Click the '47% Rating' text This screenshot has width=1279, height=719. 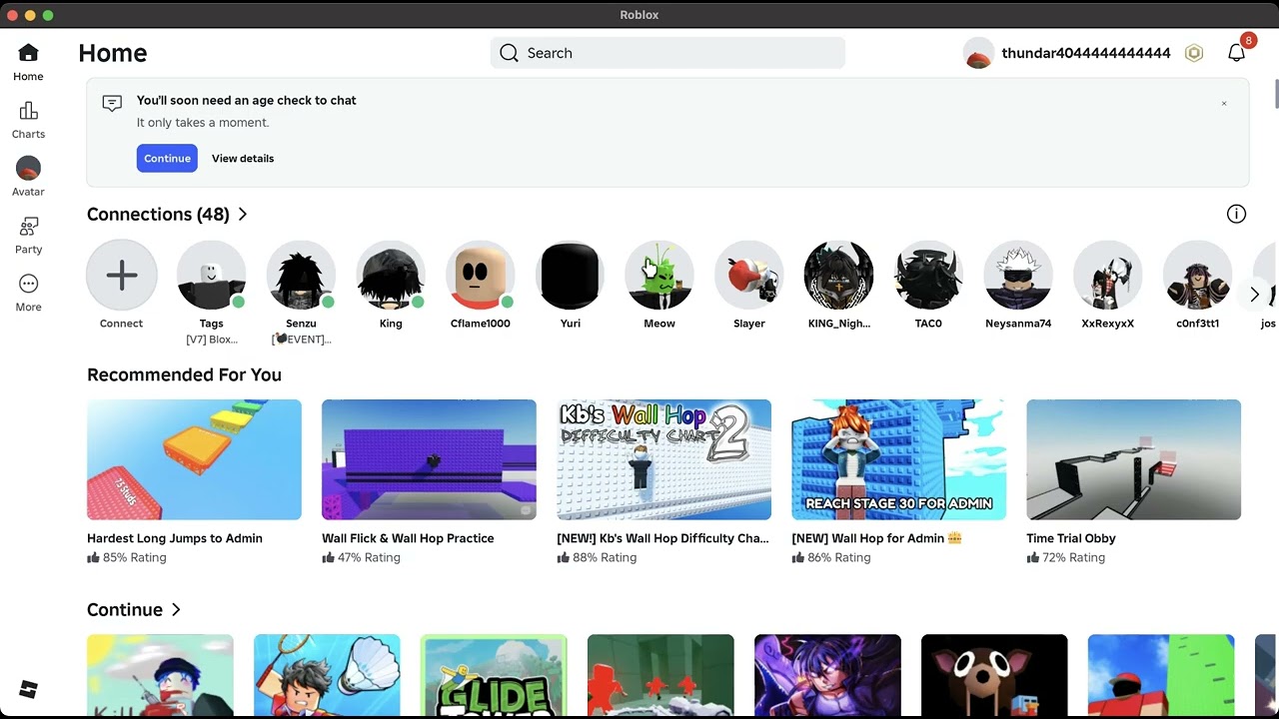369,557
